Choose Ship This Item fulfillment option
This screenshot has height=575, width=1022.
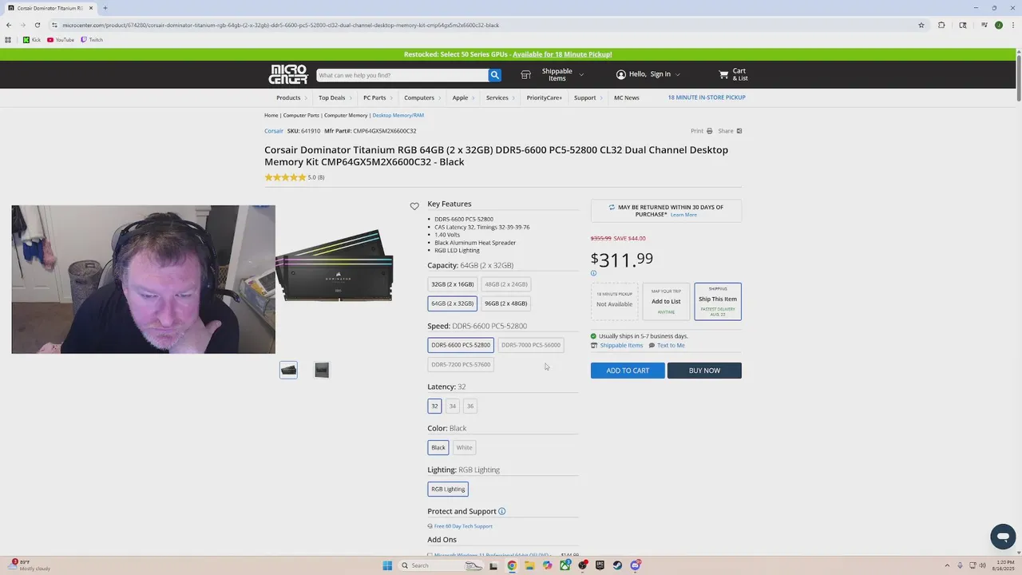[718, 301]
